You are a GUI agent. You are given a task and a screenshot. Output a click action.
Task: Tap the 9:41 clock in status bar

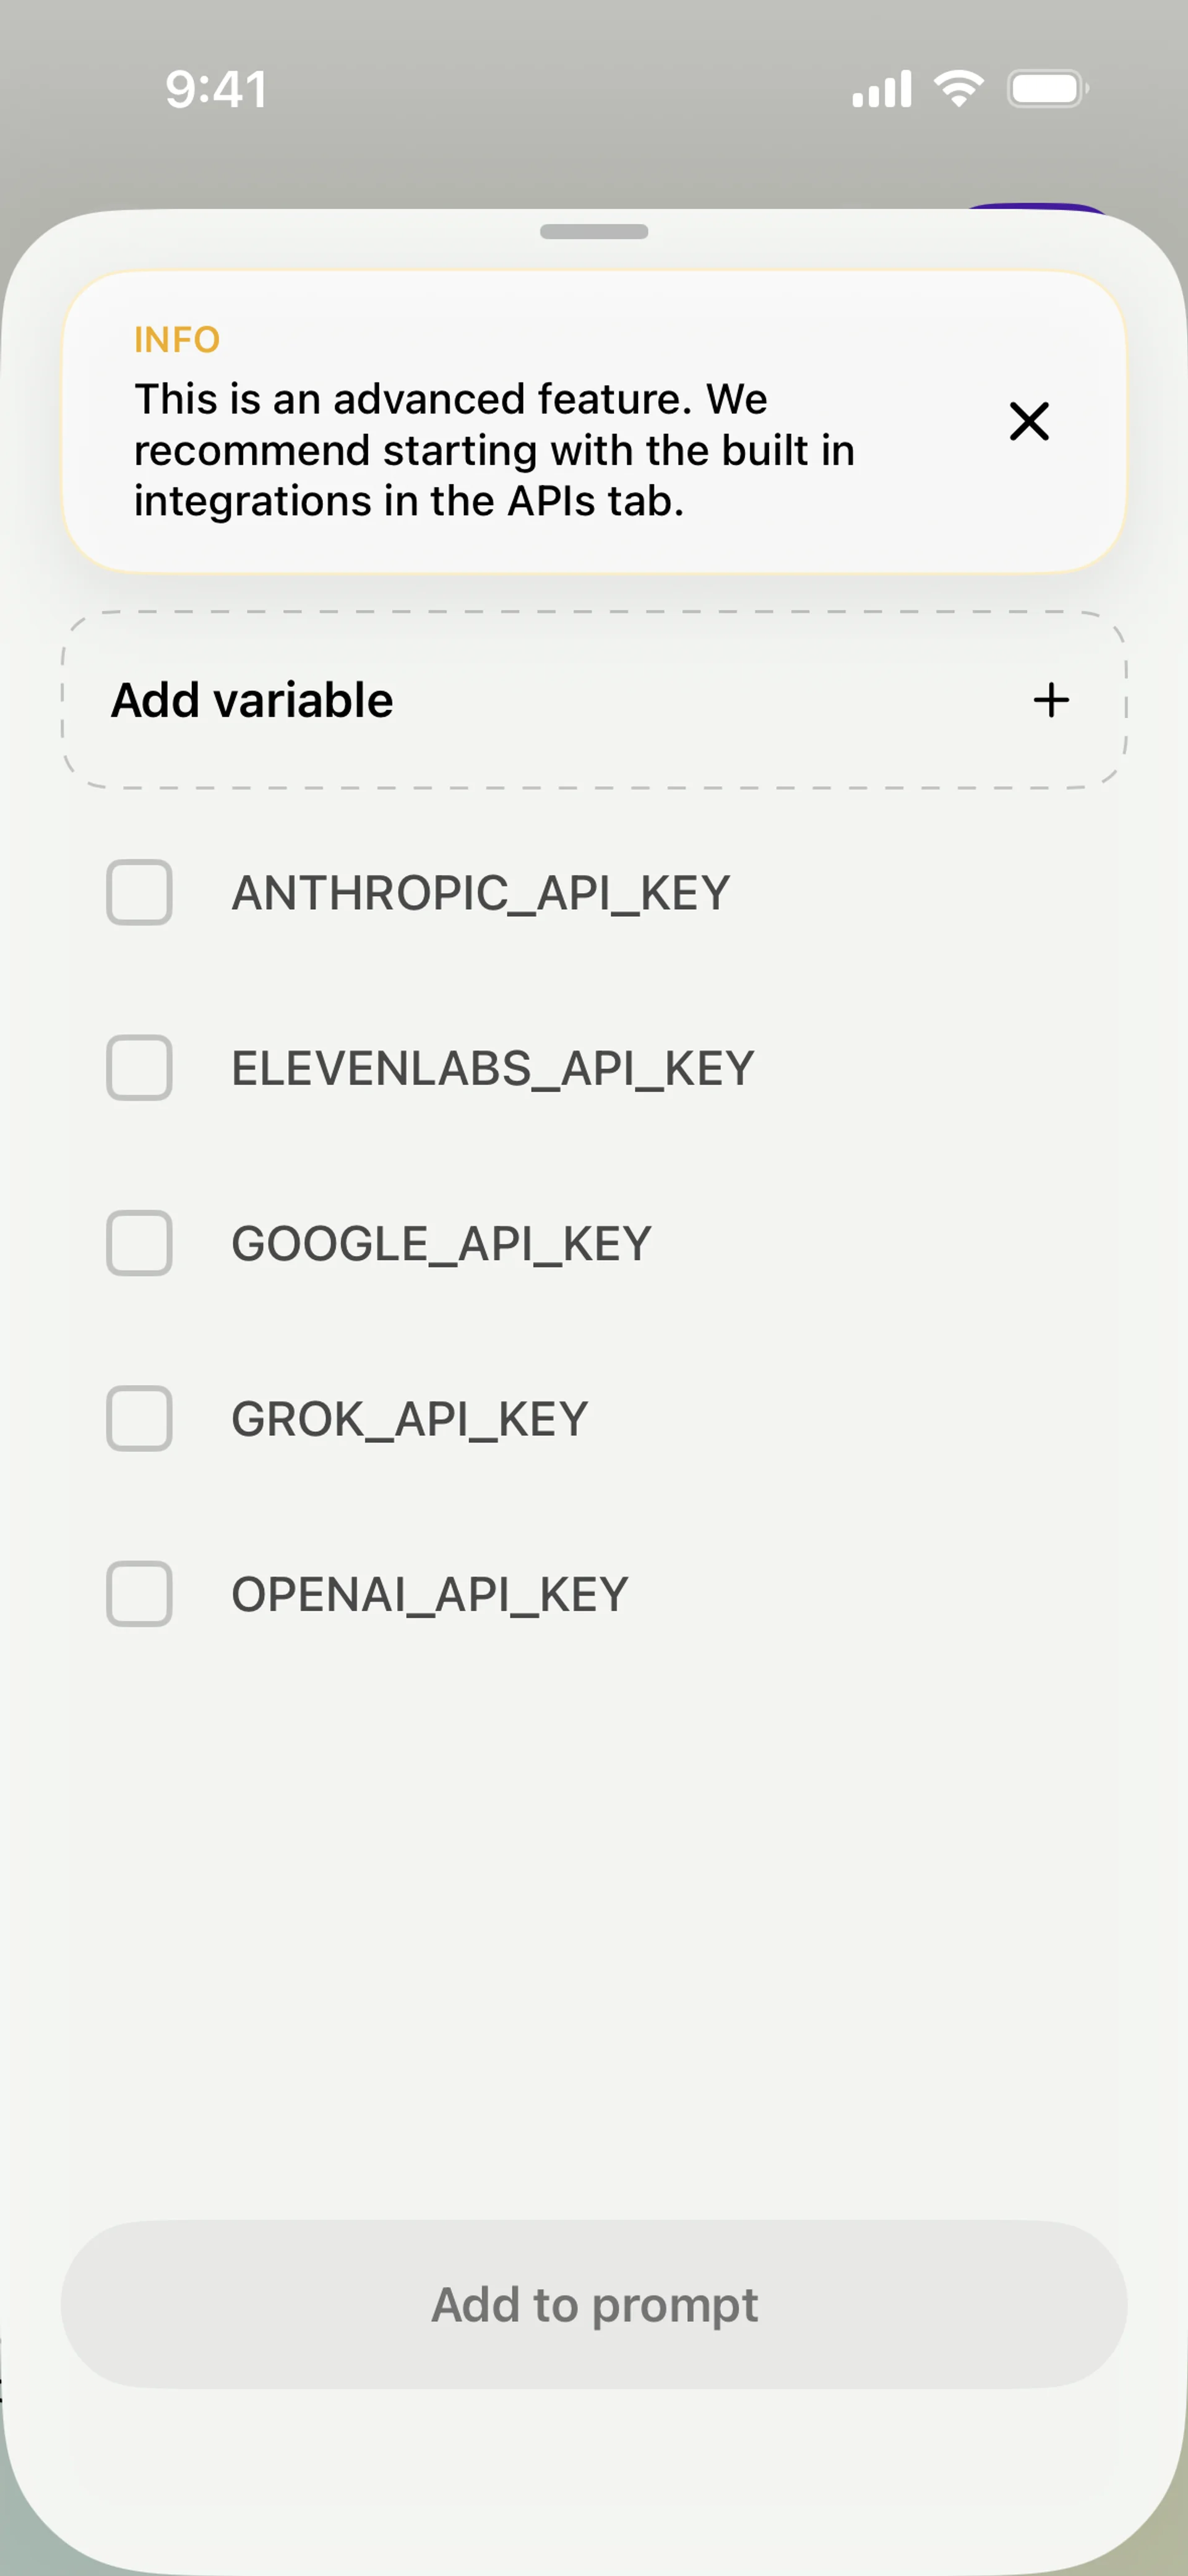pyautogui.click(x=216, y=90)
